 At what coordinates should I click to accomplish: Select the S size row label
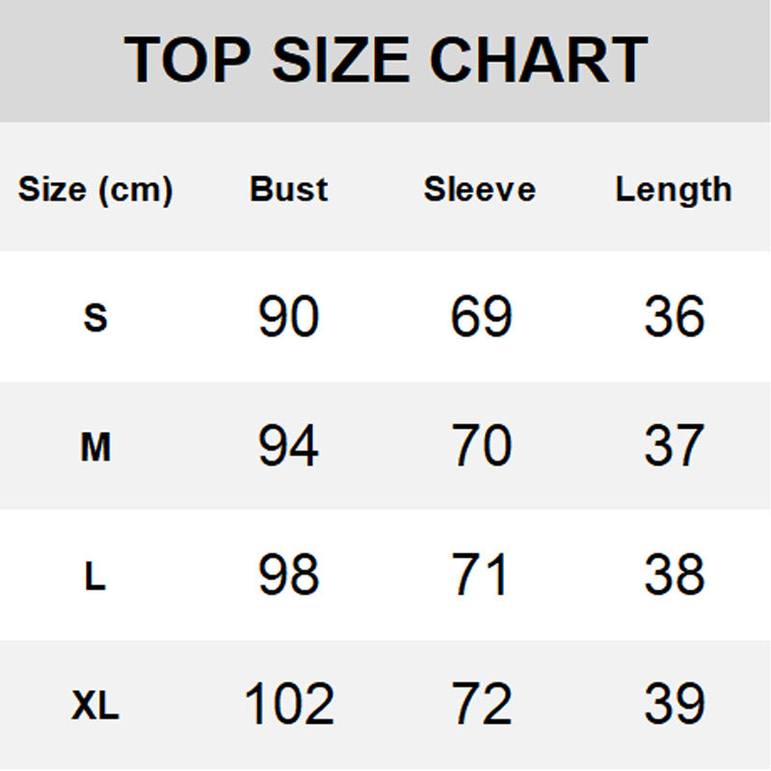[95, 317]
